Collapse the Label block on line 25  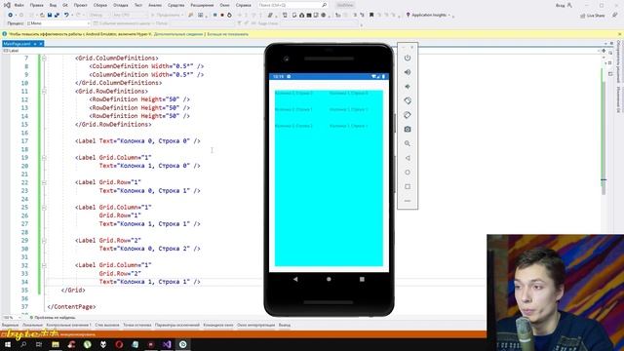pyautogui.click(x=44, y=208)
